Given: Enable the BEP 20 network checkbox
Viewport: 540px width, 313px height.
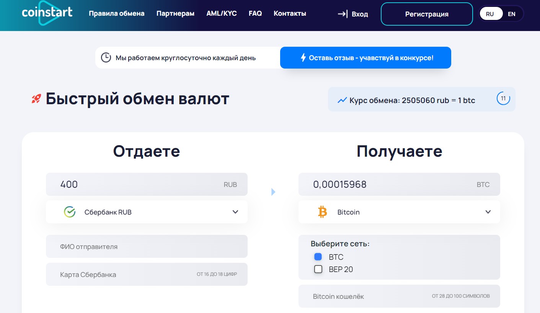Looking at the screenshot, I should (x=318, y=269).
